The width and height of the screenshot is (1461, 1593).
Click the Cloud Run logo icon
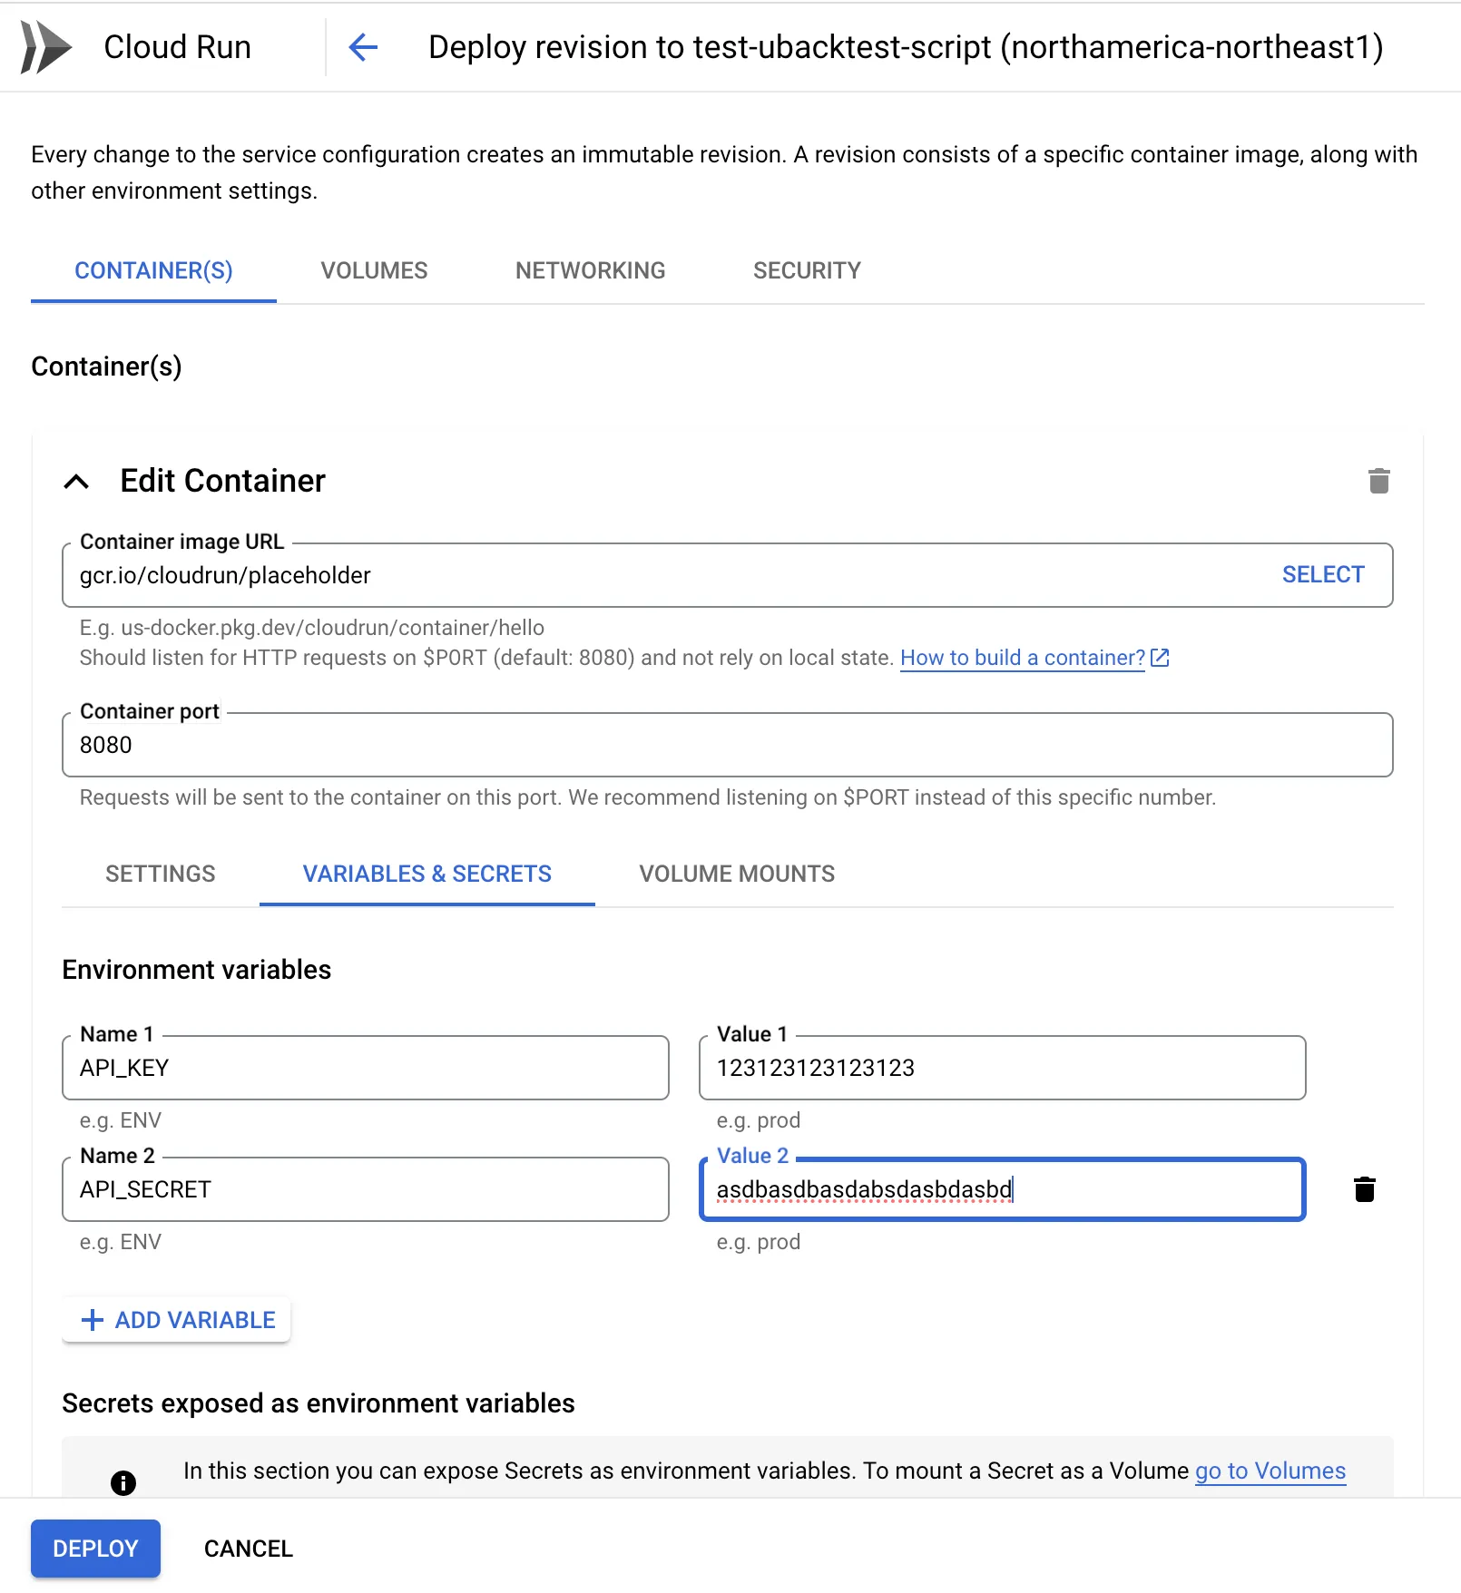[x=46, y=47]
